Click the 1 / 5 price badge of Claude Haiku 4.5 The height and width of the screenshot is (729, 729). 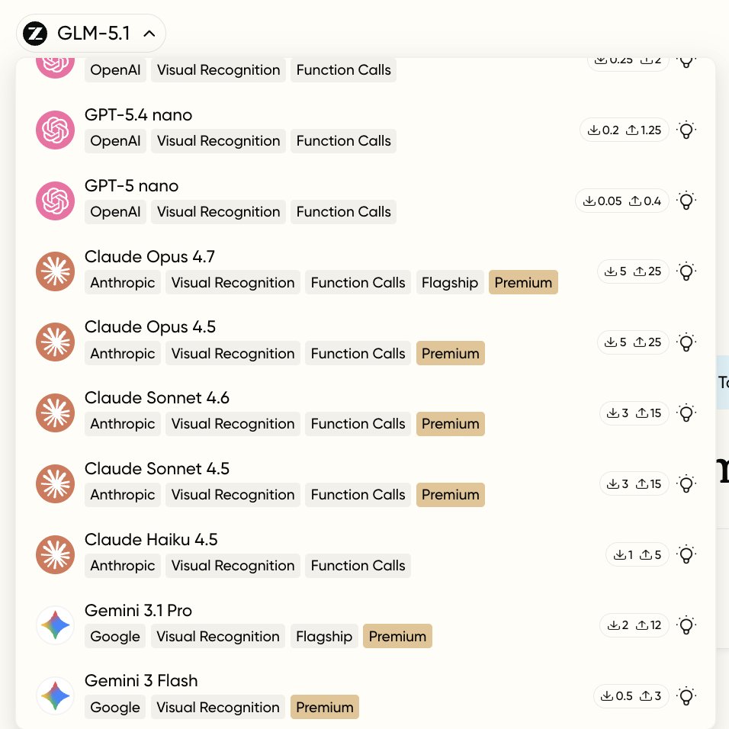coord(637,554)
